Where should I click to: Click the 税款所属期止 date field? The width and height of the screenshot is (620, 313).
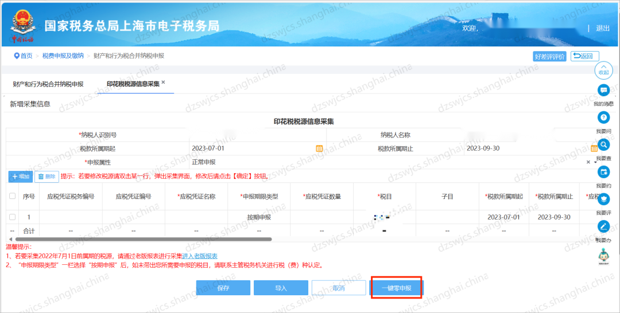pos(530,149)
